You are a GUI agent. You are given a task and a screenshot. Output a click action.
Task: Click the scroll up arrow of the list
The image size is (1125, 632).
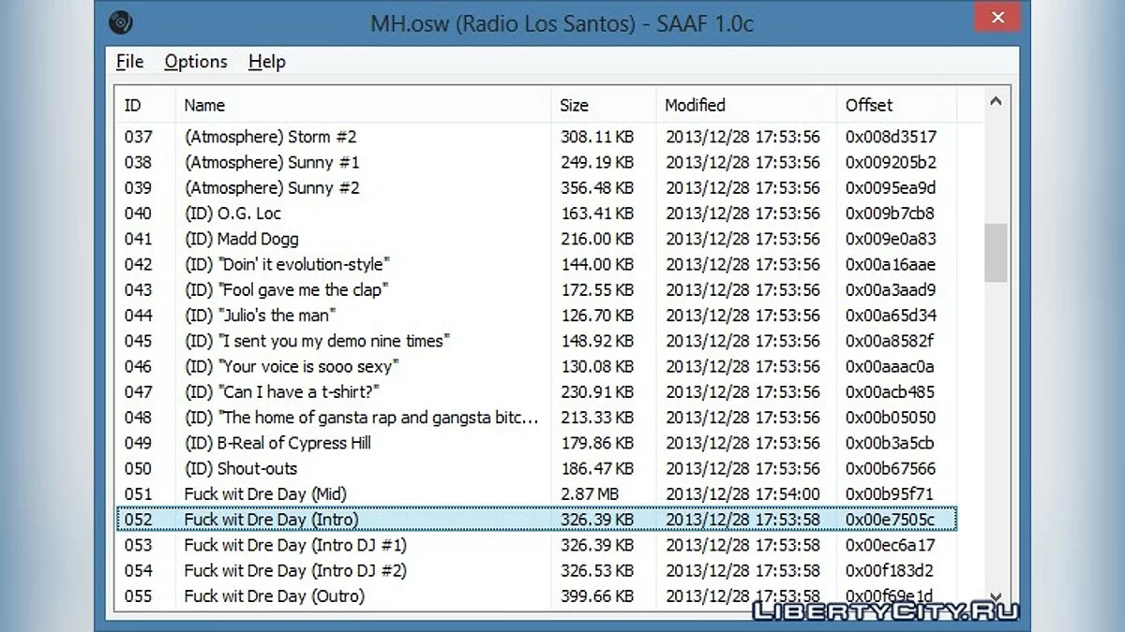pyautogui.click(x=996, y=102)
